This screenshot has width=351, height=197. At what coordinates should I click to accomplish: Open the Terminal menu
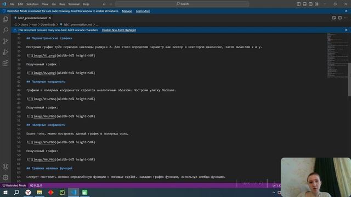(x=74, y=4)
